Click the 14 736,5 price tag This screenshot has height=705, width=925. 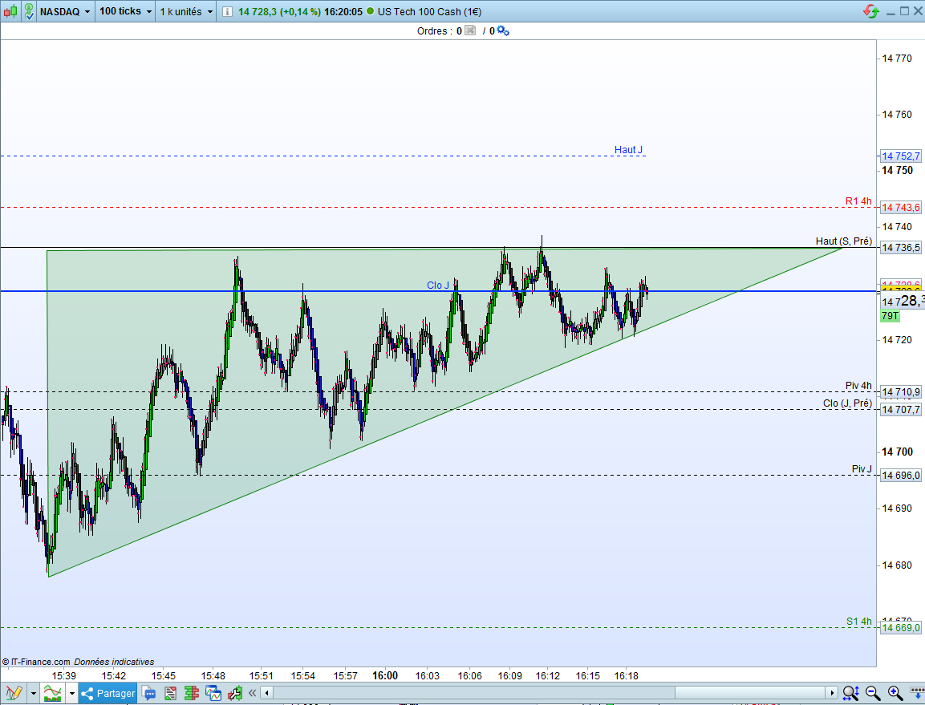pos(900,247)
